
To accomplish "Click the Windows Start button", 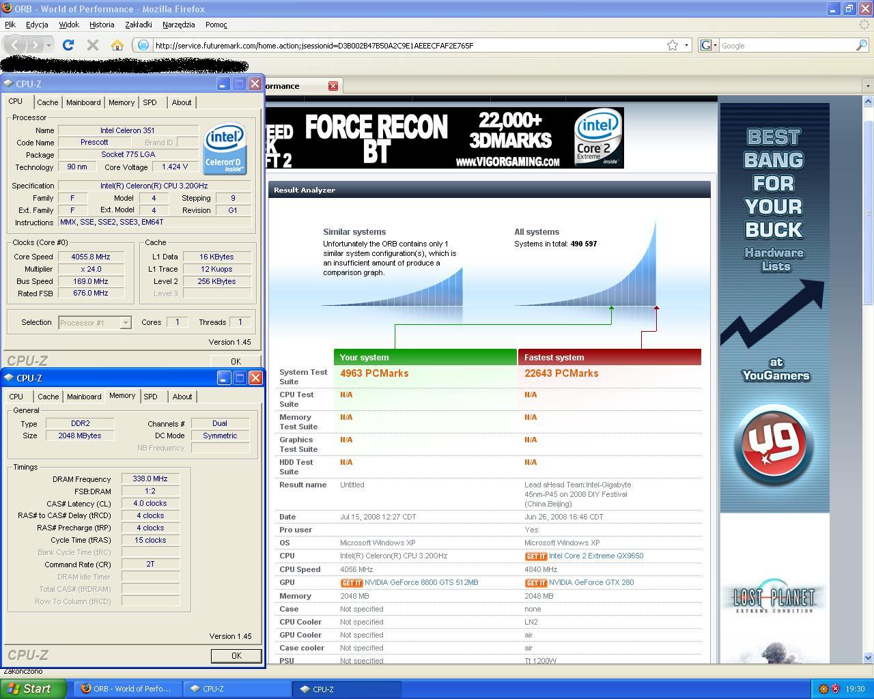I will click(33, 689).
